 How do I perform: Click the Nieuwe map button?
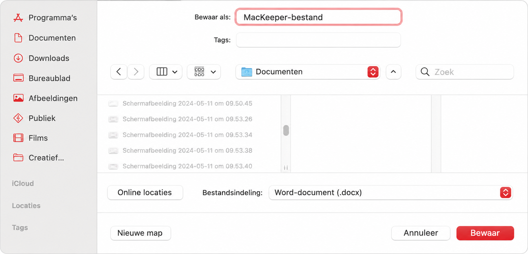click(x=140, y=233)
